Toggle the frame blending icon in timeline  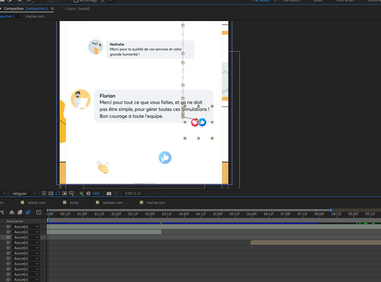click(x=19, y=212)
